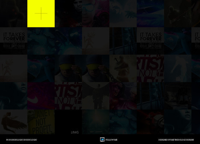Open helmet man tile beside the axe warrior
Screen dimensions: 200x144
click(96, 69)
